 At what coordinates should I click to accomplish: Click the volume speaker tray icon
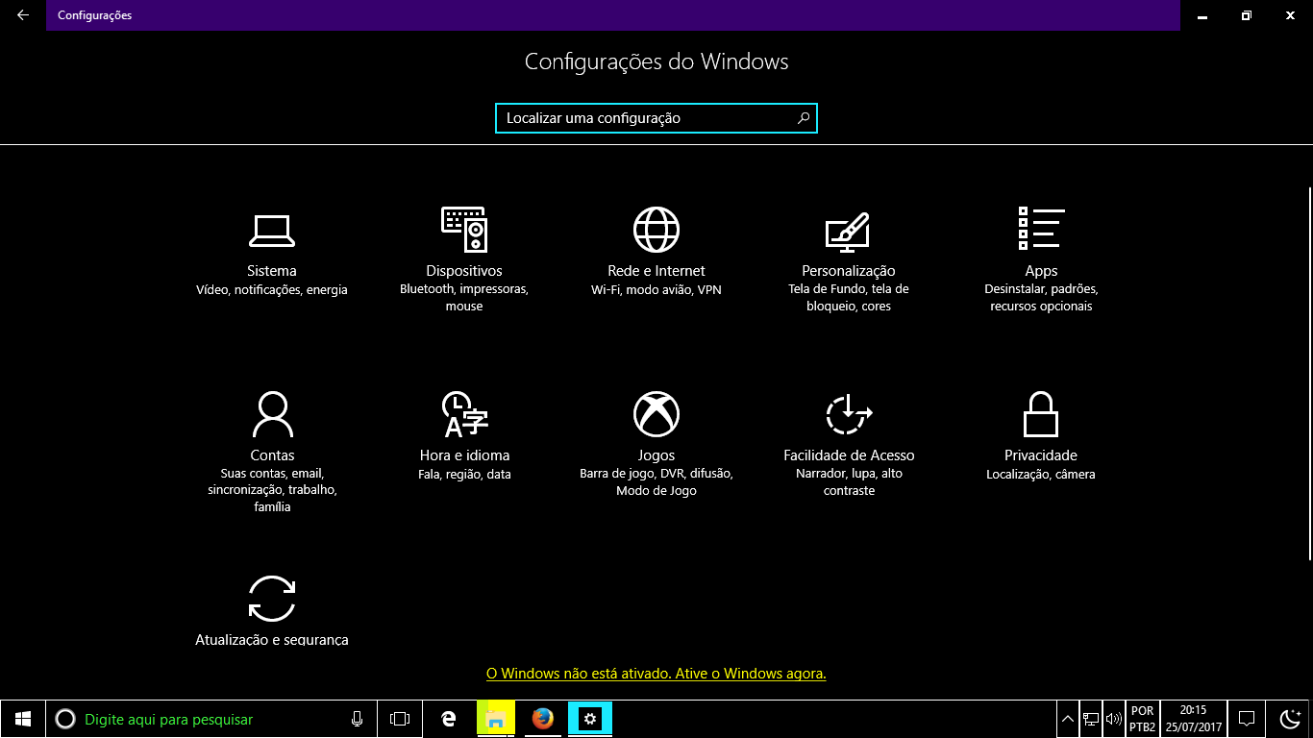click(1115, 719)
